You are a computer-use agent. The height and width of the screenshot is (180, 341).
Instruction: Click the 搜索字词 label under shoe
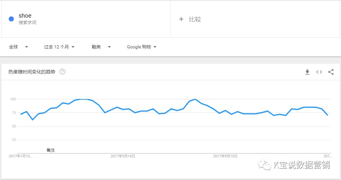point(27,23)
